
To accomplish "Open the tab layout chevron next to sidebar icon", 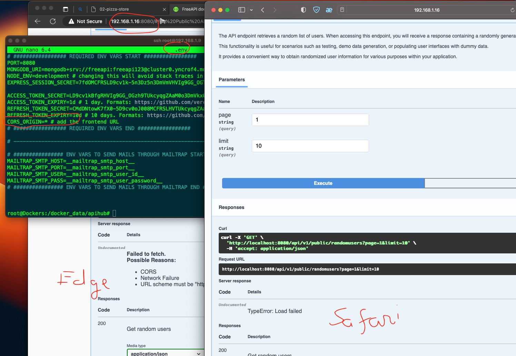I will 251,10.
